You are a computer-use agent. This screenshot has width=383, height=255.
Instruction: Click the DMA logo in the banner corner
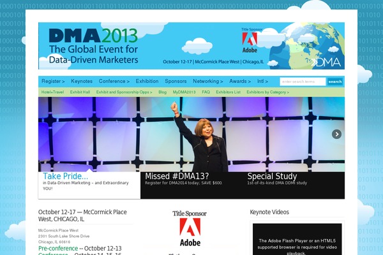326,62
